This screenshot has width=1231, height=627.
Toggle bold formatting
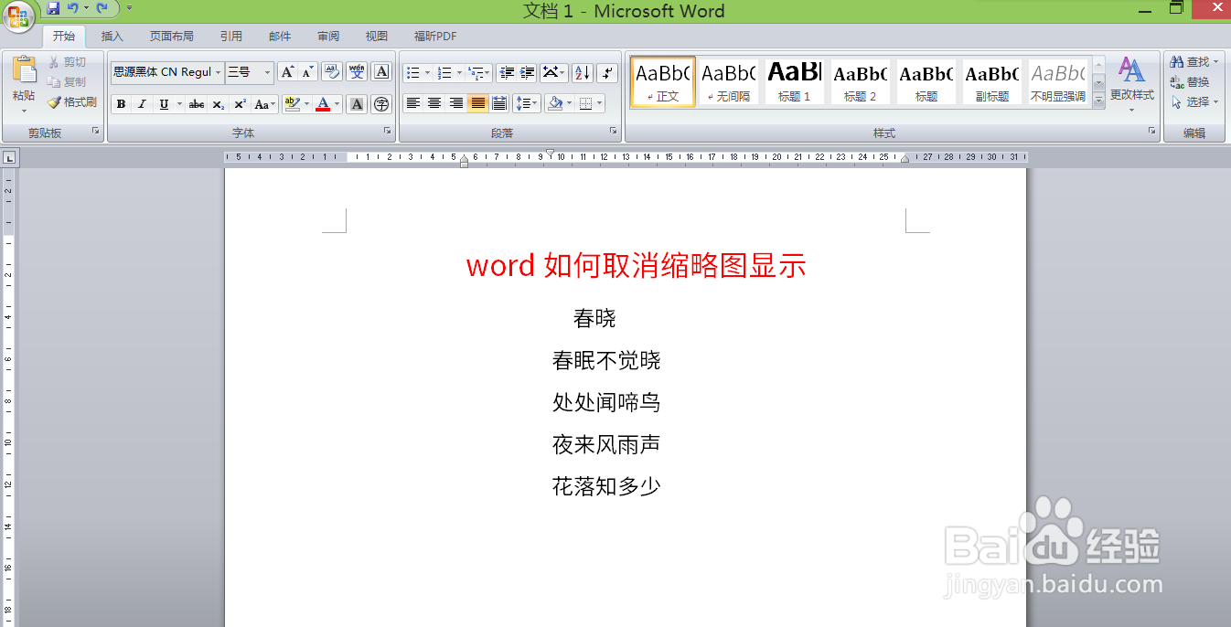point(121,104)
